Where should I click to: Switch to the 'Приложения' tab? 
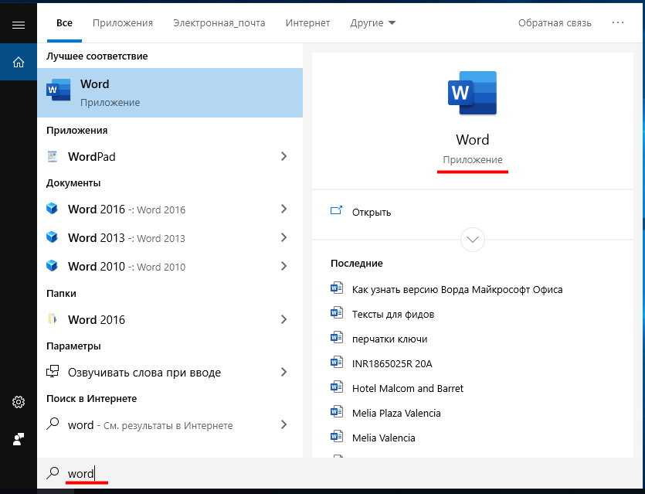click(123, 23)
